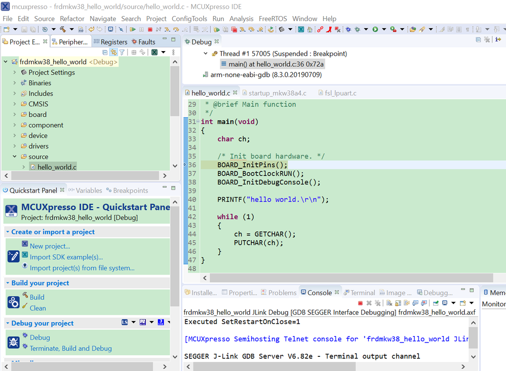Expand the Binaries folder node

coord(15,83)
